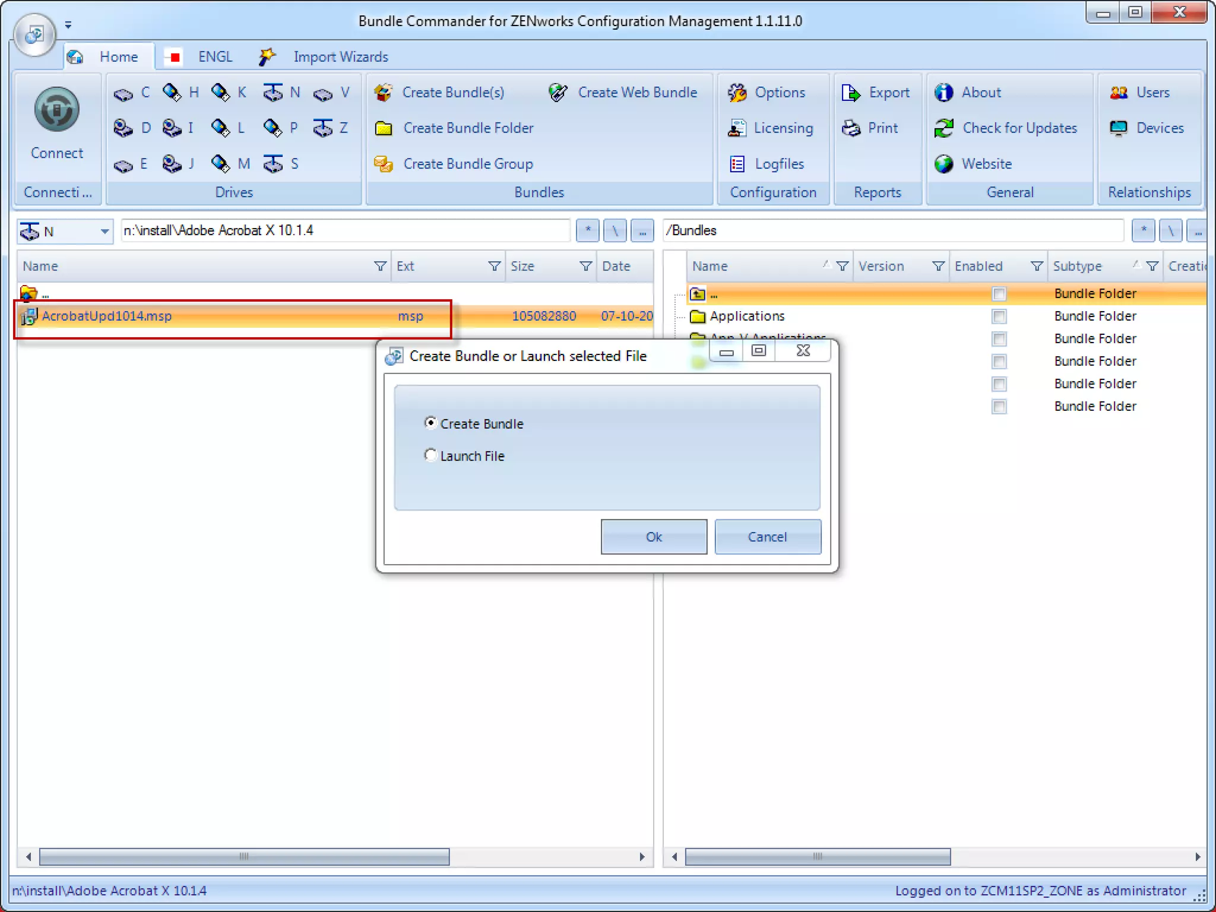1216x912 pixels.
Task: Click the Export reports icon
Action: [851, 93]
